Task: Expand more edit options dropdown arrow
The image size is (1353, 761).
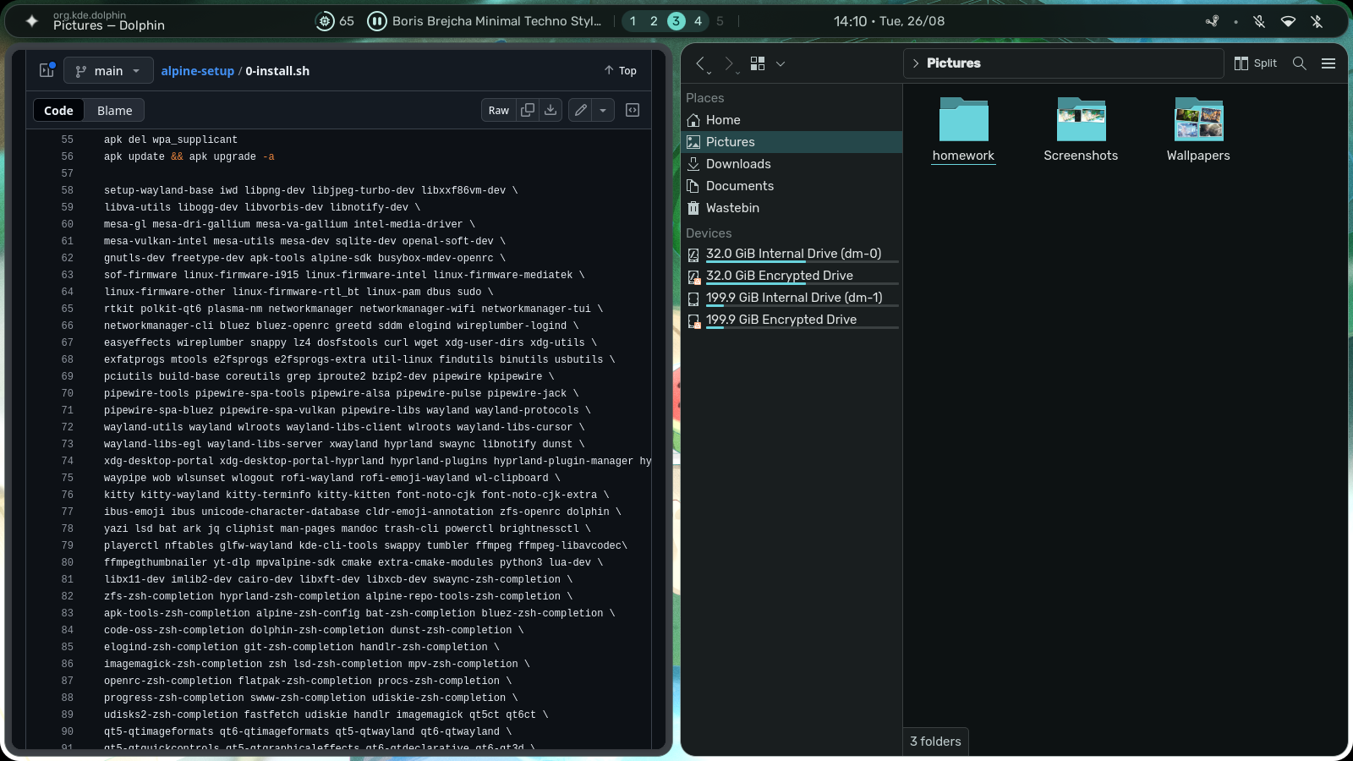Action: point(603,110)
